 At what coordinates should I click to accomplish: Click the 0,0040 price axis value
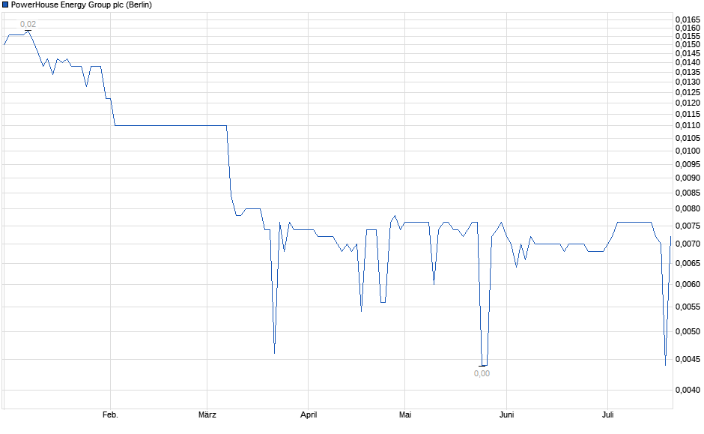688,390
